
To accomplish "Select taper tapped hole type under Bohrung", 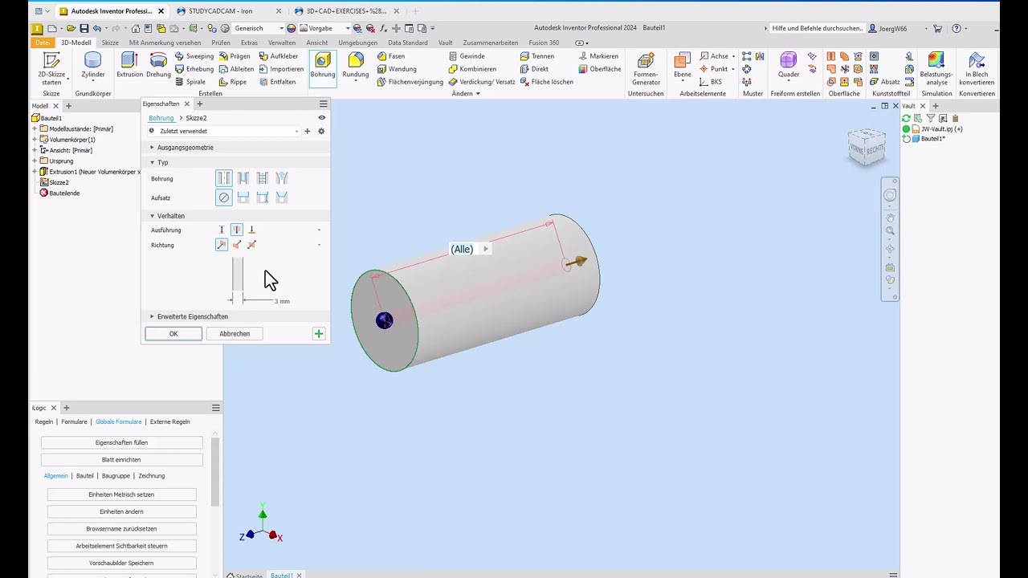I will (x=281, y=178).
